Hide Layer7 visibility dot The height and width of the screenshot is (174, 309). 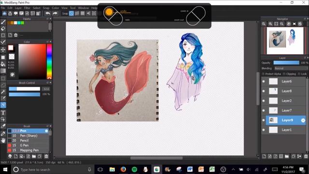pyautogui.click(x=264, y=111)
